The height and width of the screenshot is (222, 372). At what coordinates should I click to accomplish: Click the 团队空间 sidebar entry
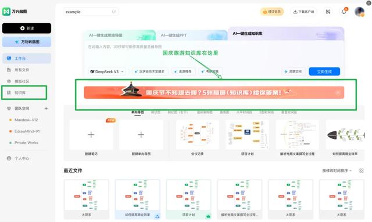[x=22, y=109]
